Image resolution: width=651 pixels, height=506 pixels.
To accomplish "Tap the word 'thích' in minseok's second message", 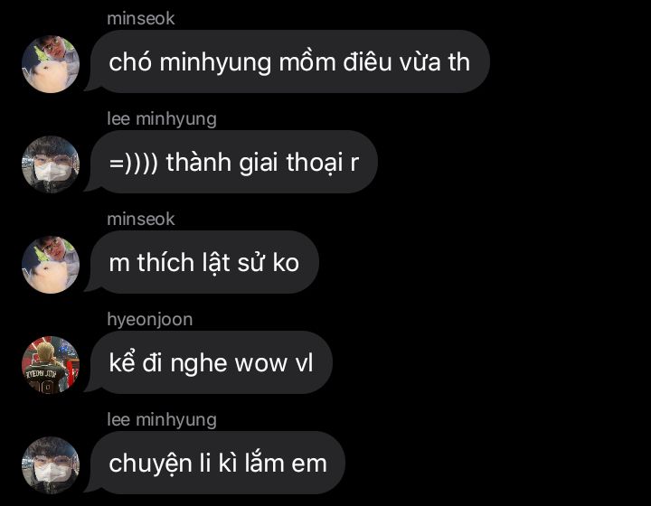I will tap(165, 263).
